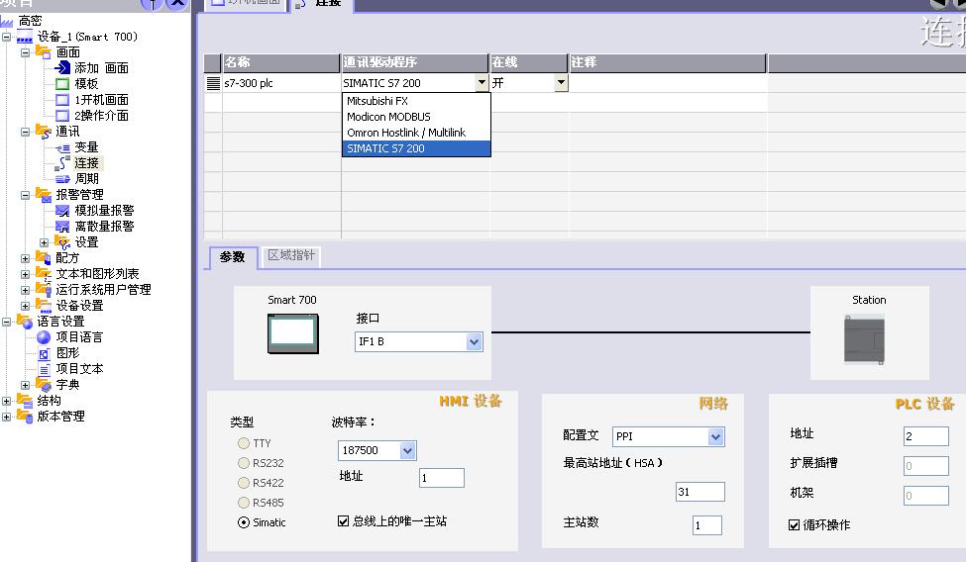Image resolution: width=966 pixels, height=562 pixels.
Task: Click the 通讯驱动程序 column header
Action: pyautogui.click(x=415, y=62)
